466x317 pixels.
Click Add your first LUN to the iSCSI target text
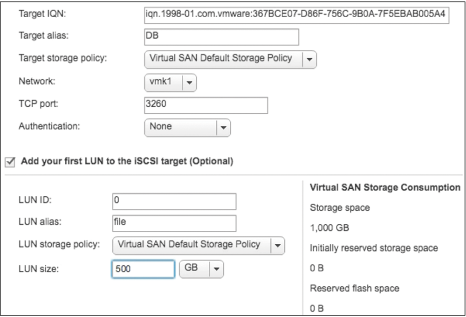(127, 161)
